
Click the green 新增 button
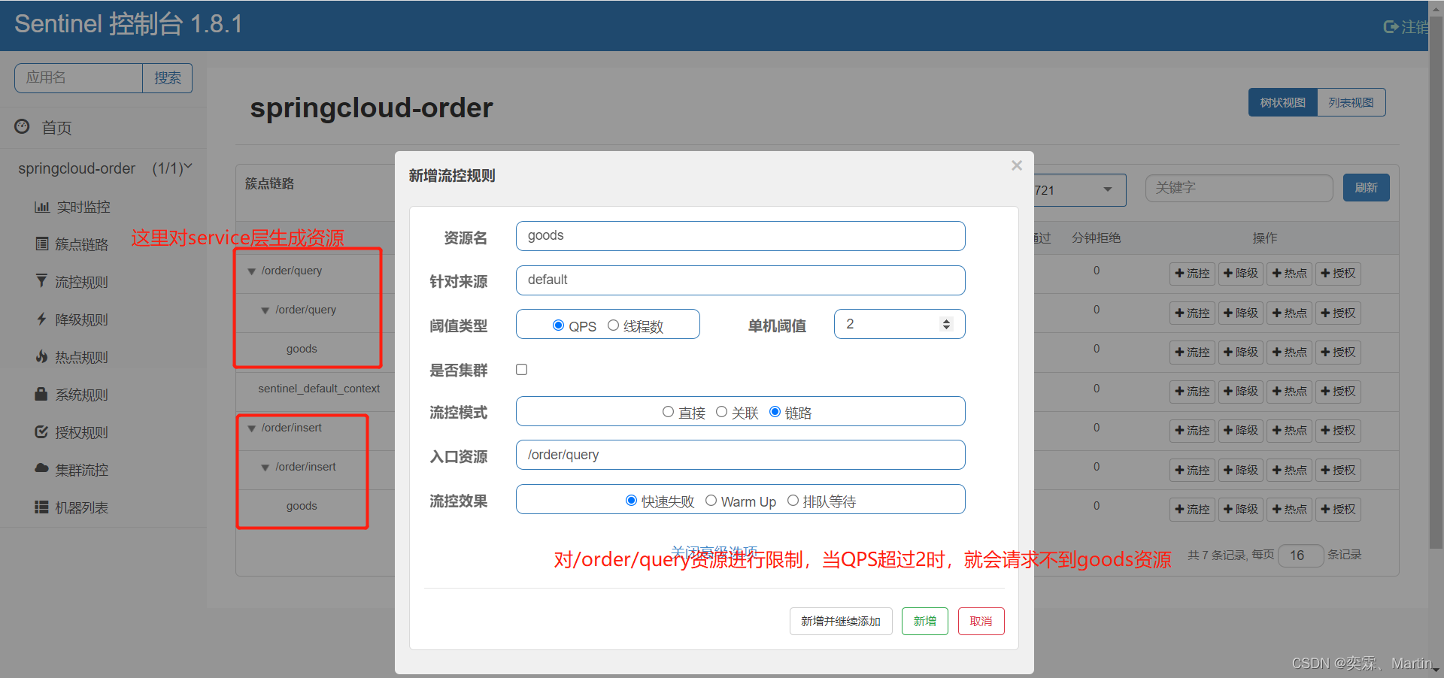click(x=924, y=621)
